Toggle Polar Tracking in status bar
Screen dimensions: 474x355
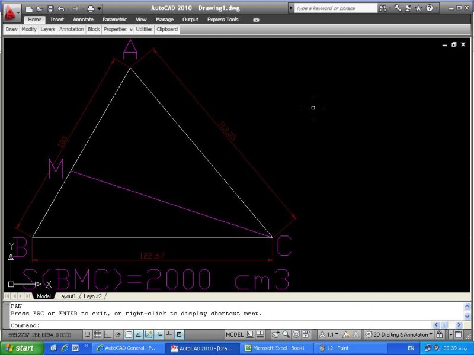click(x=118, y=334)
